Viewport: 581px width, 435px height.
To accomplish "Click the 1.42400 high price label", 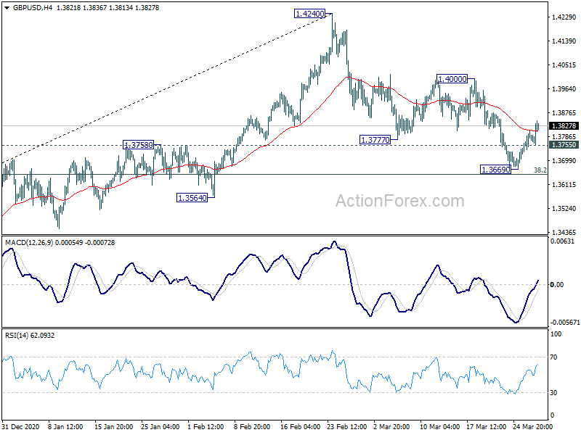I will 310,14.
